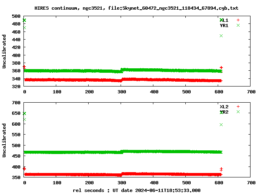Click the green outlier point near 470 in the top plot
This screenshot has height=194, width=259.
24,28
